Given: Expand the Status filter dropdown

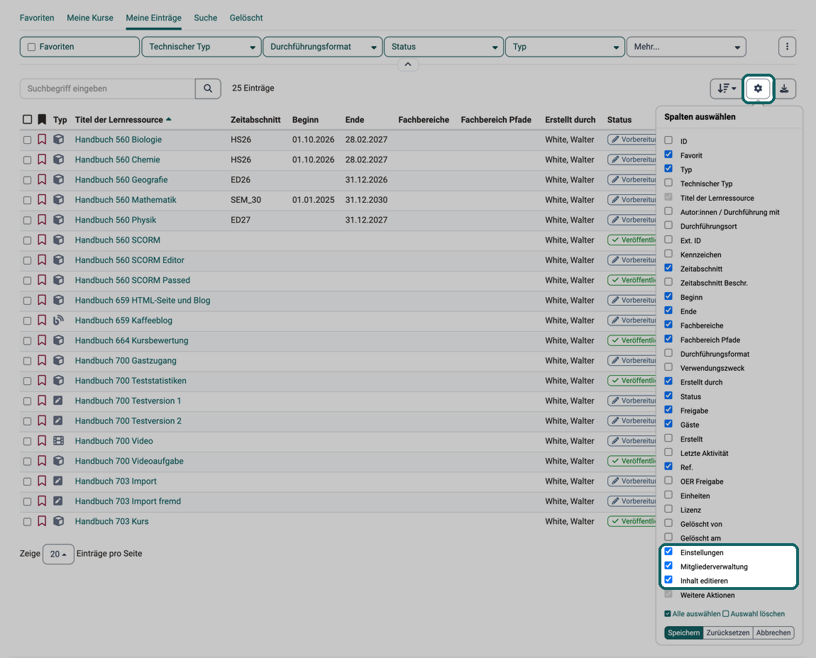Looking at the screenshot, I should point(444,47).
